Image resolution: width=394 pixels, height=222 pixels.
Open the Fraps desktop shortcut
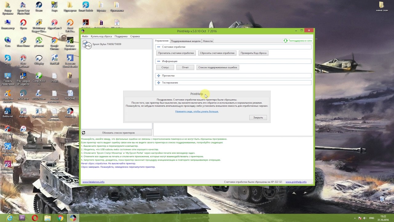54,6
